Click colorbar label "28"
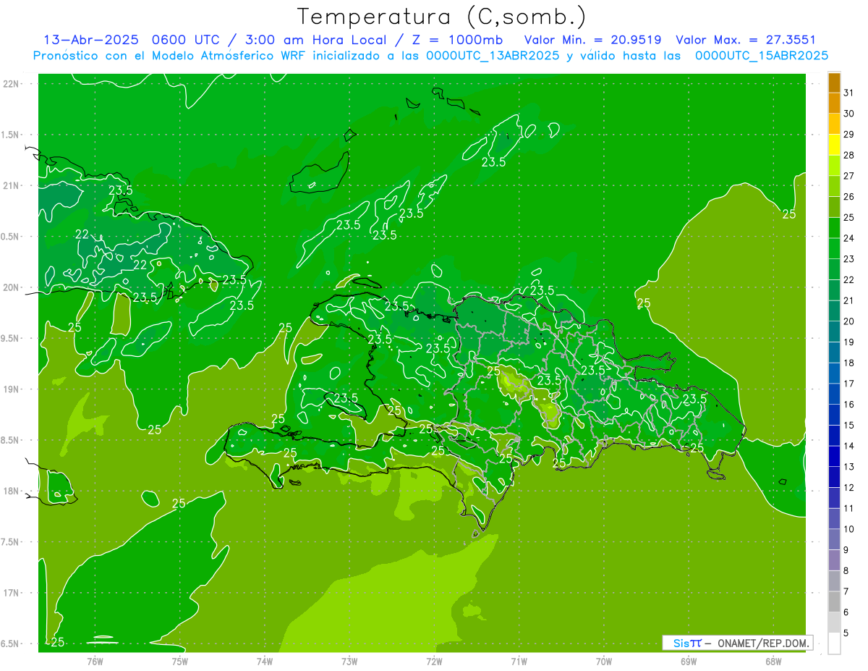 (x=849, y=155)
